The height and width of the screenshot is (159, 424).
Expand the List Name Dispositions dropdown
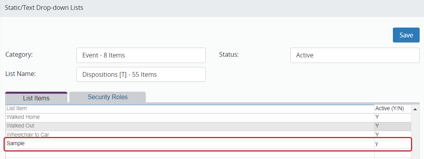(x=141, y=74)
